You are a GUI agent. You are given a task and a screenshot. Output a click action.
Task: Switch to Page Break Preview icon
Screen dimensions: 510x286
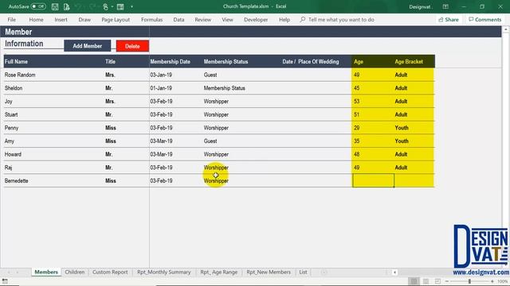click(437, 281)
